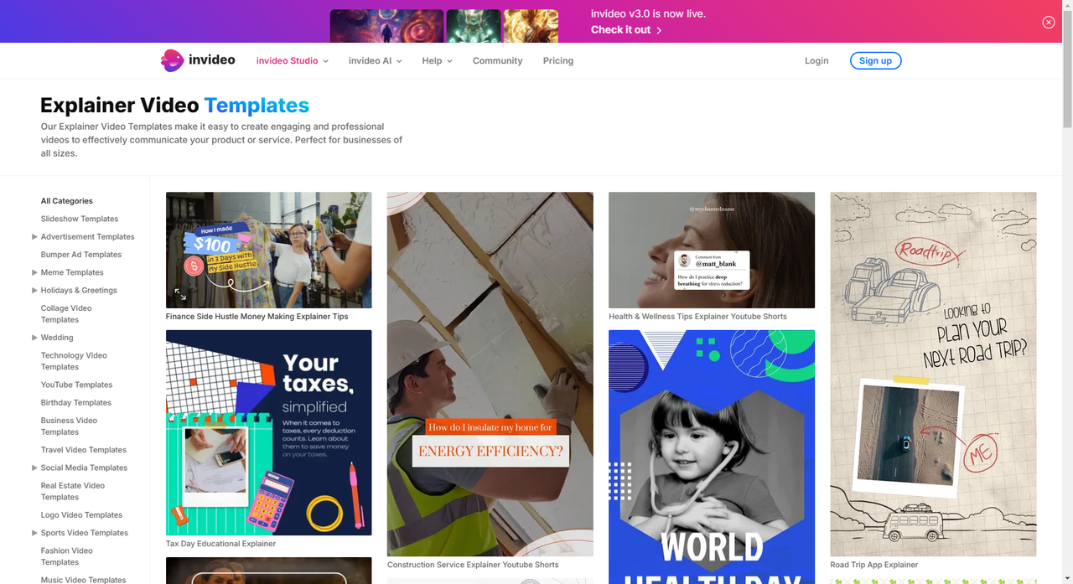Close the invideo v3.0 announcement banner
The image size is (1073, 584).
pos(1049,23)
